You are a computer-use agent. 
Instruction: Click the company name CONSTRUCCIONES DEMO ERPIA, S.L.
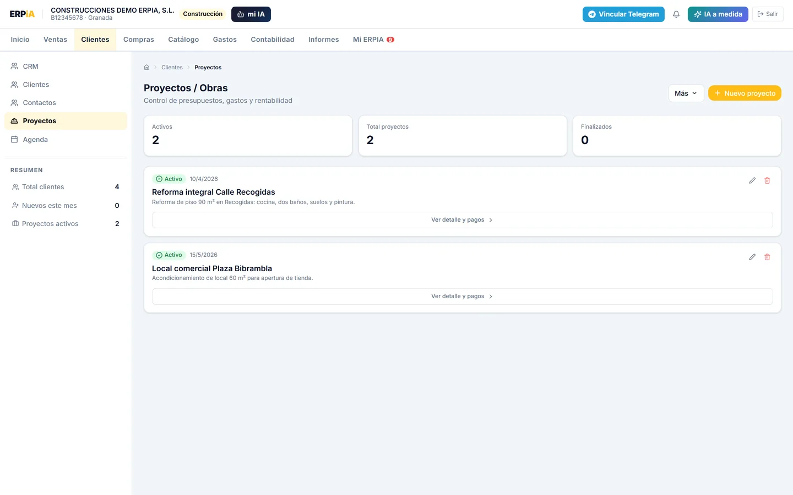click(x=112, y=10)
